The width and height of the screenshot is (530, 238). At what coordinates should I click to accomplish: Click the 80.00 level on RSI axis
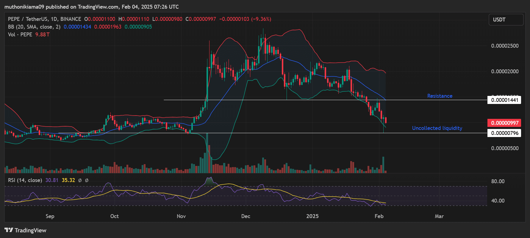[x=498, y=181]
